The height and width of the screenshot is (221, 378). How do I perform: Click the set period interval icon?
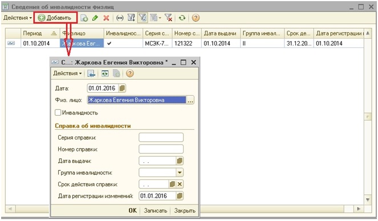120,18
